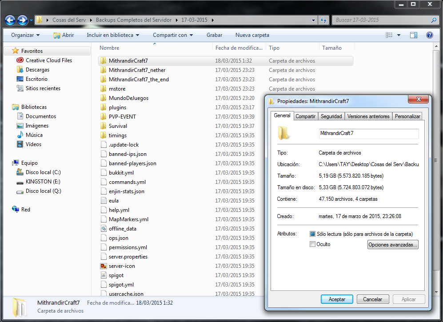The image size is (443, 322).
Task: Click the Back navigation arrow button
Action: click(10, 20)
